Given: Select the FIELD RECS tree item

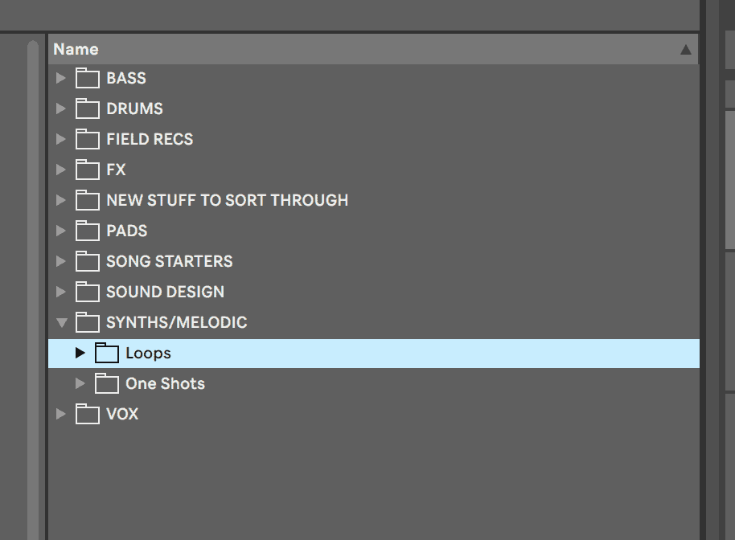Looking at the screenshot, I should tap(149, 139).
